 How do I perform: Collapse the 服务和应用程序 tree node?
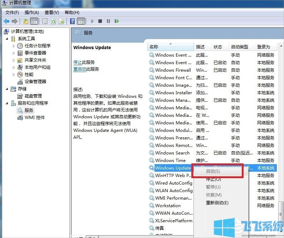pyautogui.click(x=7, y=103)
